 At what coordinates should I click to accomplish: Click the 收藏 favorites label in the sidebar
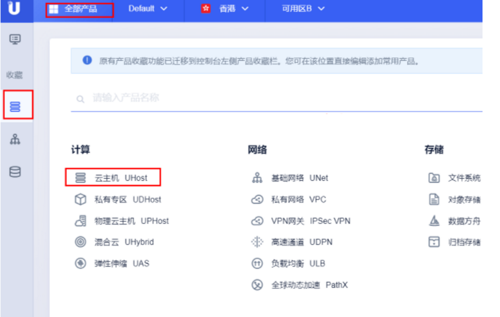click(x=14, y=75)
